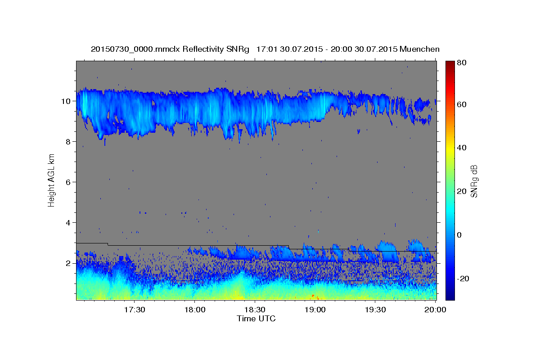The image size is (540, 360).
Task: Click the 19:30 time tick label
Action: (375, 310)
